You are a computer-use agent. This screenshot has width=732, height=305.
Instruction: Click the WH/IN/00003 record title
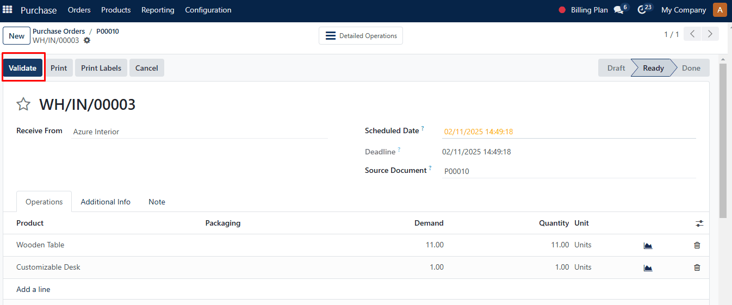click(x=87, y=104)
